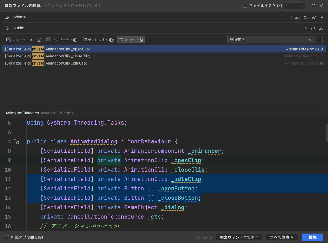Pin the Replace in Files dialog
The height and width of the screenshot is (243, 328).
(321, 5)
